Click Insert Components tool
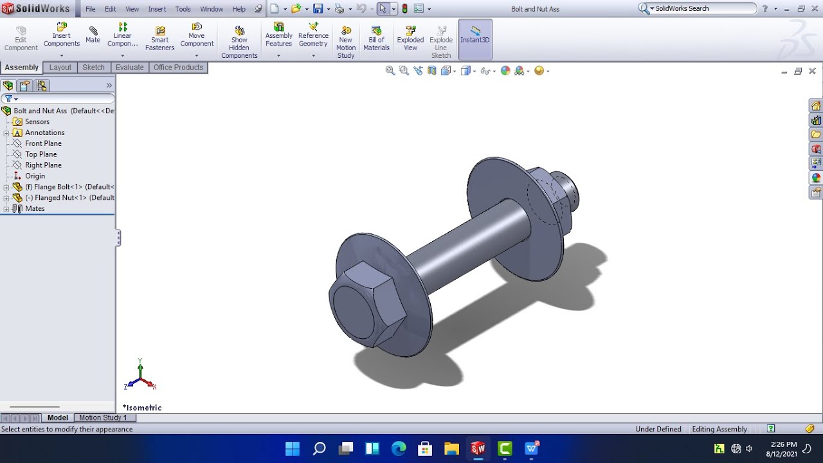The image size is (823, 463). click(x=62, y=35)
